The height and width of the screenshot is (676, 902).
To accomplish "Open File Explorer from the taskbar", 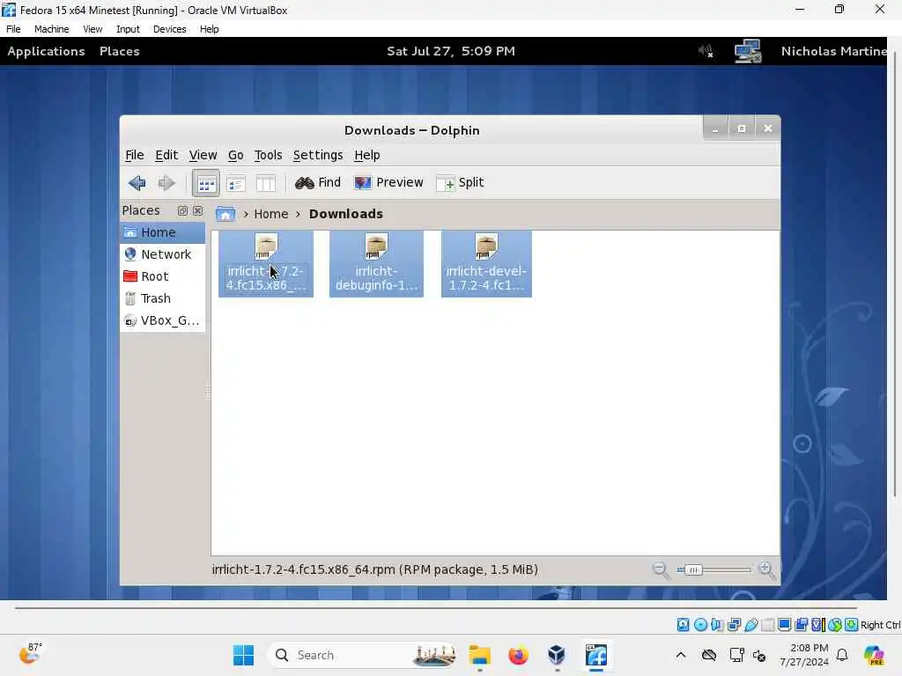I will 479,655.
